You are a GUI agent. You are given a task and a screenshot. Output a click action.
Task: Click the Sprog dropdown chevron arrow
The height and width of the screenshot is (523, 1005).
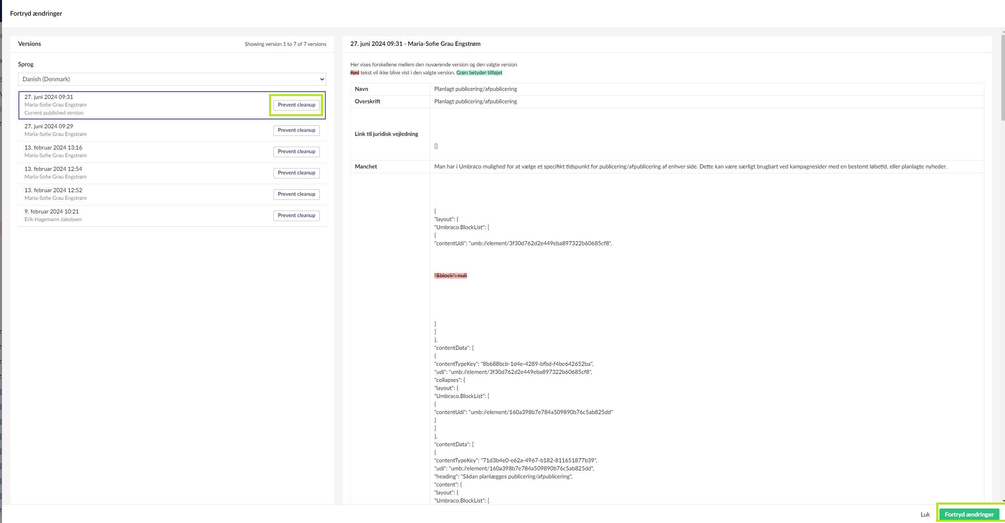click(x=322, y=79)
